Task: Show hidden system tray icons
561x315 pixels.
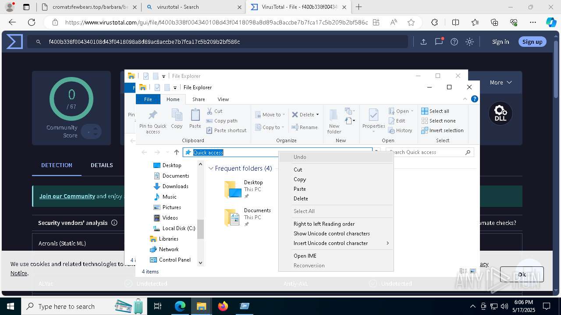Action: tap(472, 306)
